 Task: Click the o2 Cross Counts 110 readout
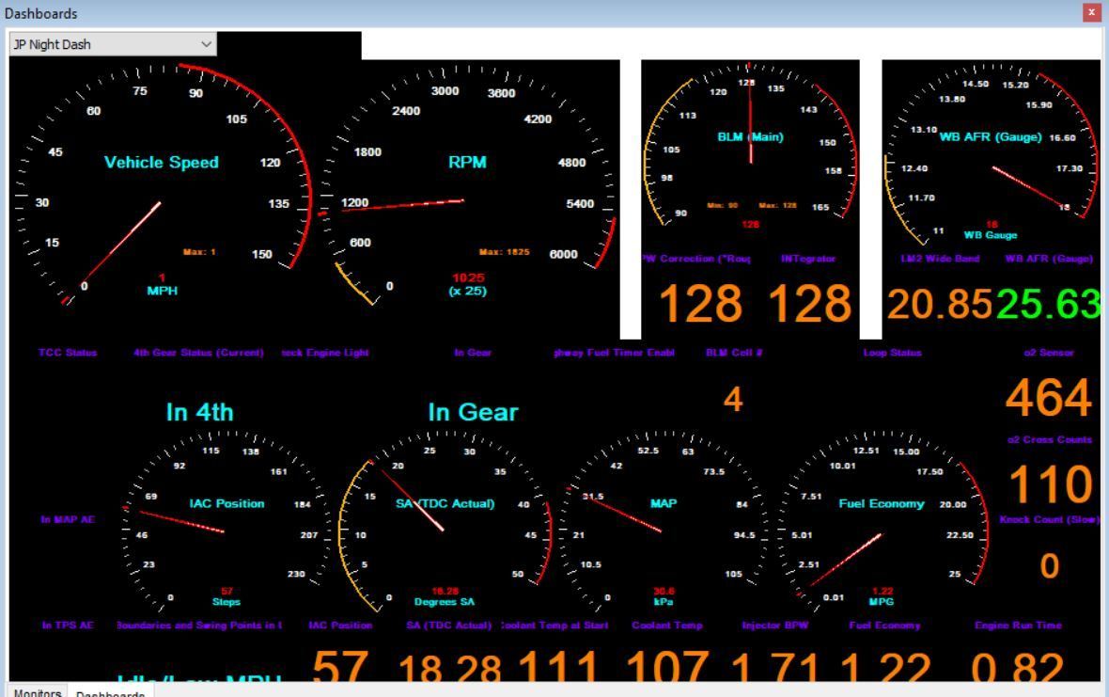pos(1049,483)
